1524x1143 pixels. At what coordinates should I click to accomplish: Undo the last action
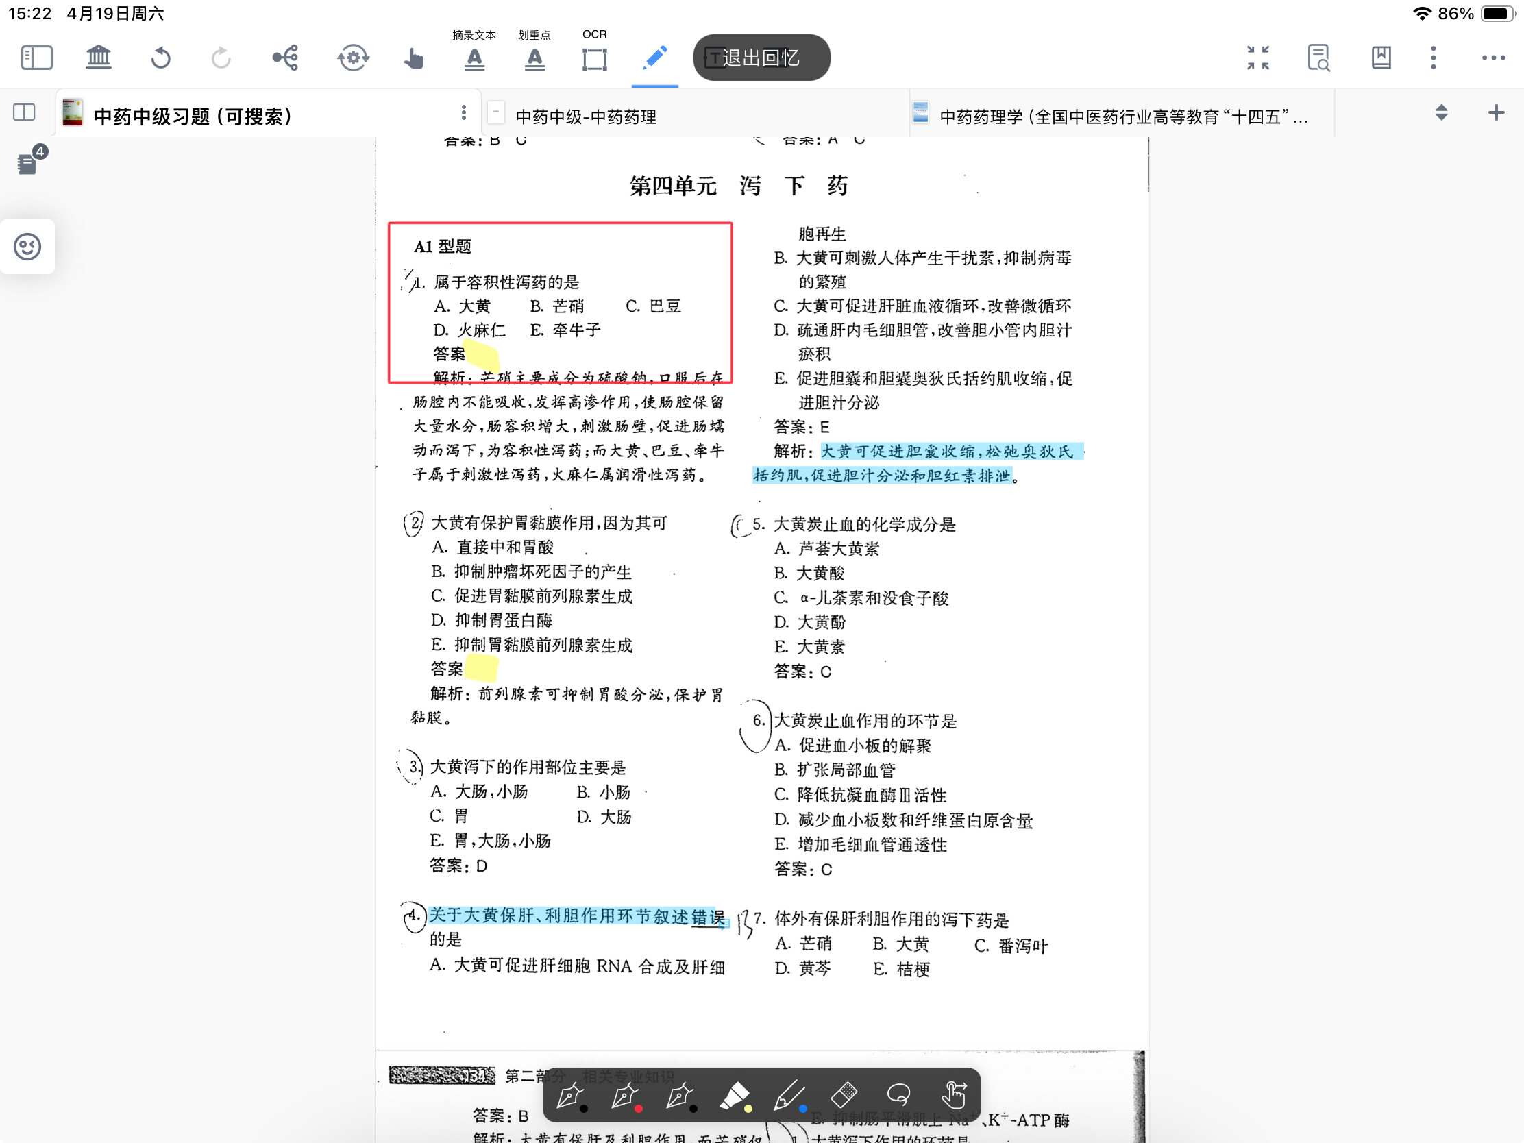(160, 57)
